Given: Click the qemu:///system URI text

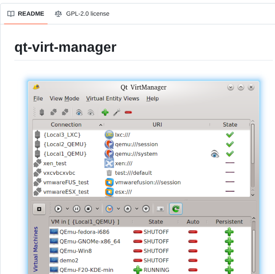Looking at the screenshot, I should (x=136, y=154).
